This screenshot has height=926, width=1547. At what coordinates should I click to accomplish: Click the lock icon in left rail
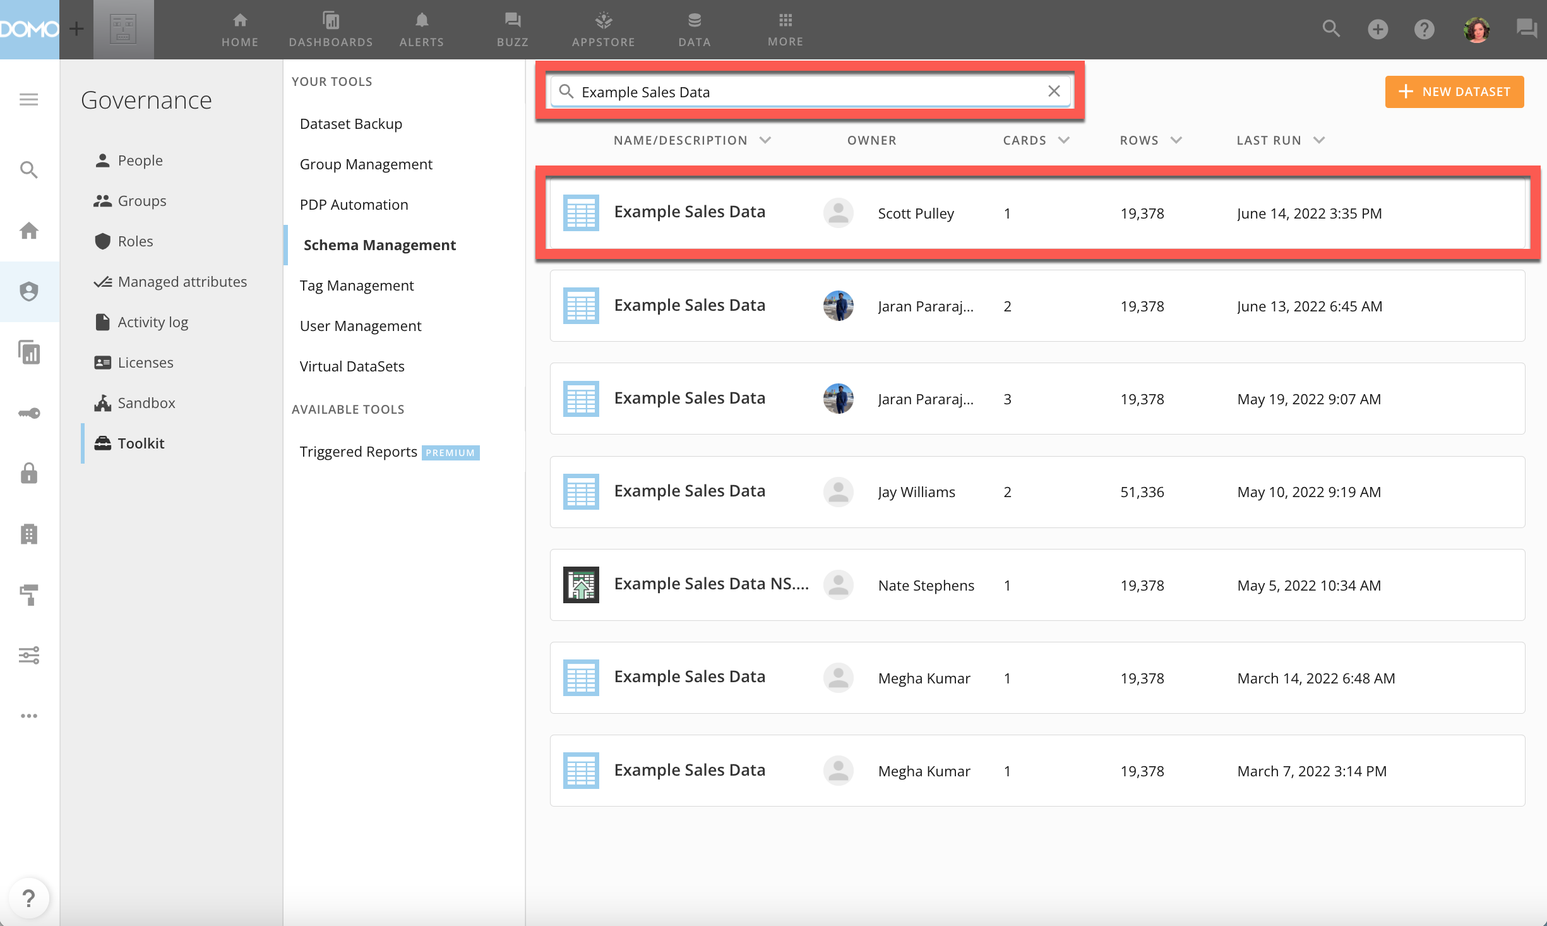coord(28,473)
